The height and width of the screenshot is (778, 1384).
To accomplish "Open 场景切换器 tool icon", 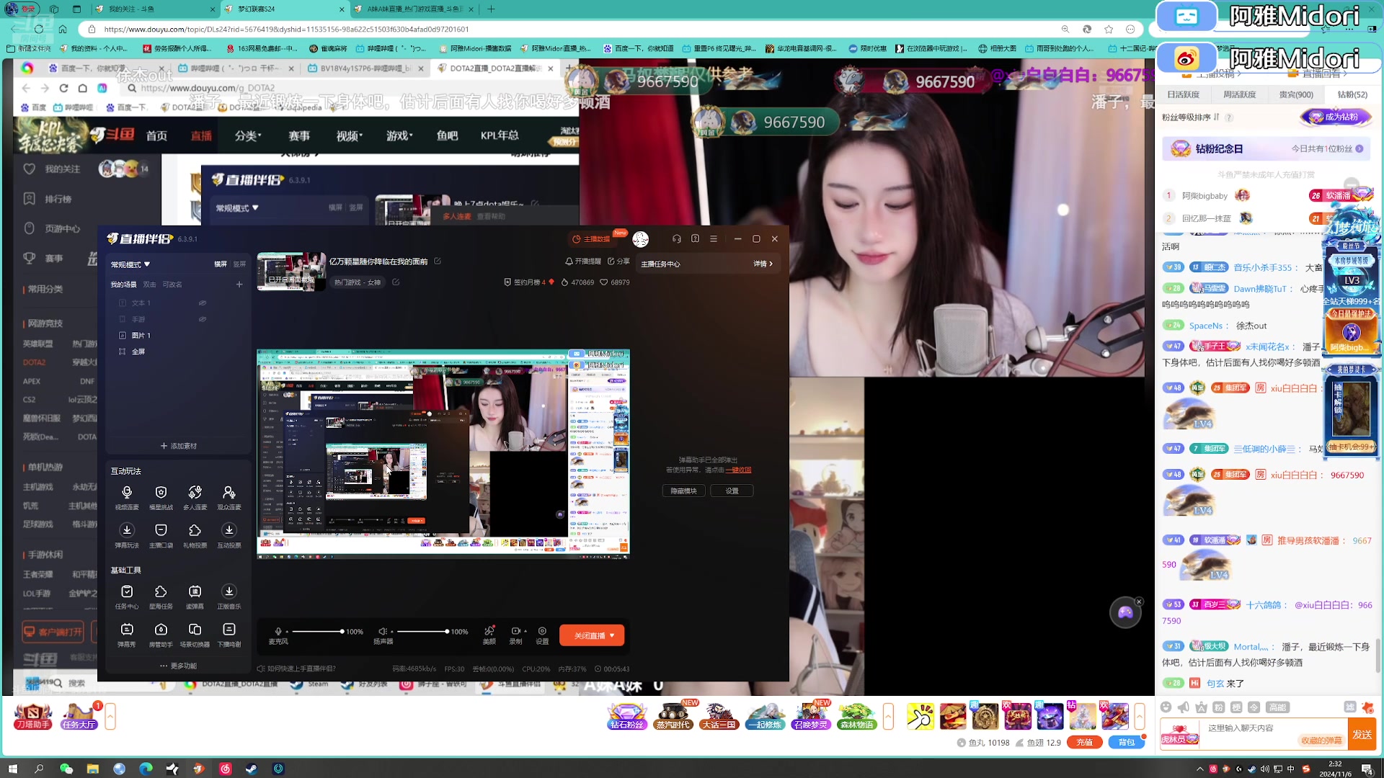I will (x=195, y=634).
